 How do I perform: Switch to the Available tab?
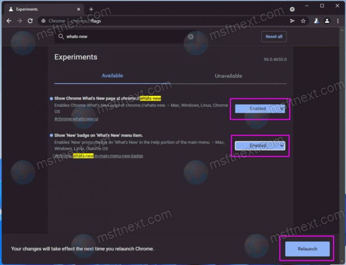pyautogui.click(x=112, y=75)
